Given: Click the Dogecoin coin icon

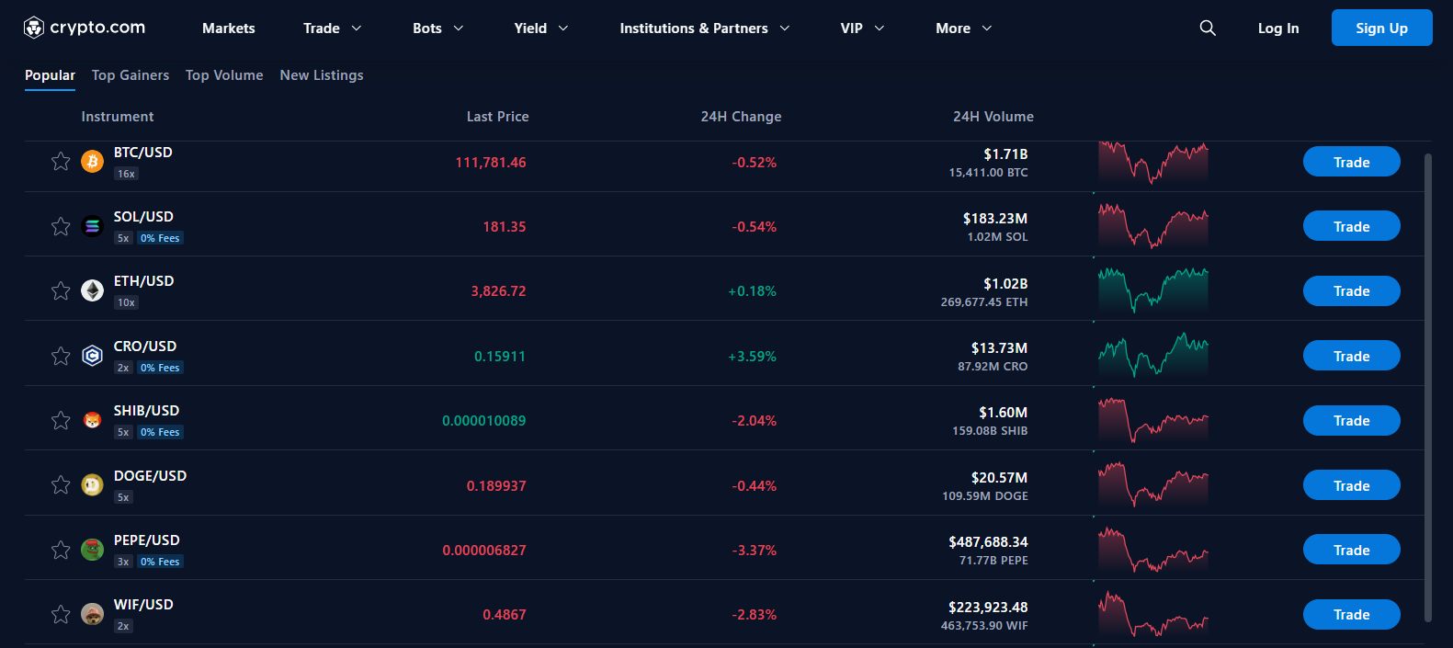Looking at the screenshot, I should 92,484.
